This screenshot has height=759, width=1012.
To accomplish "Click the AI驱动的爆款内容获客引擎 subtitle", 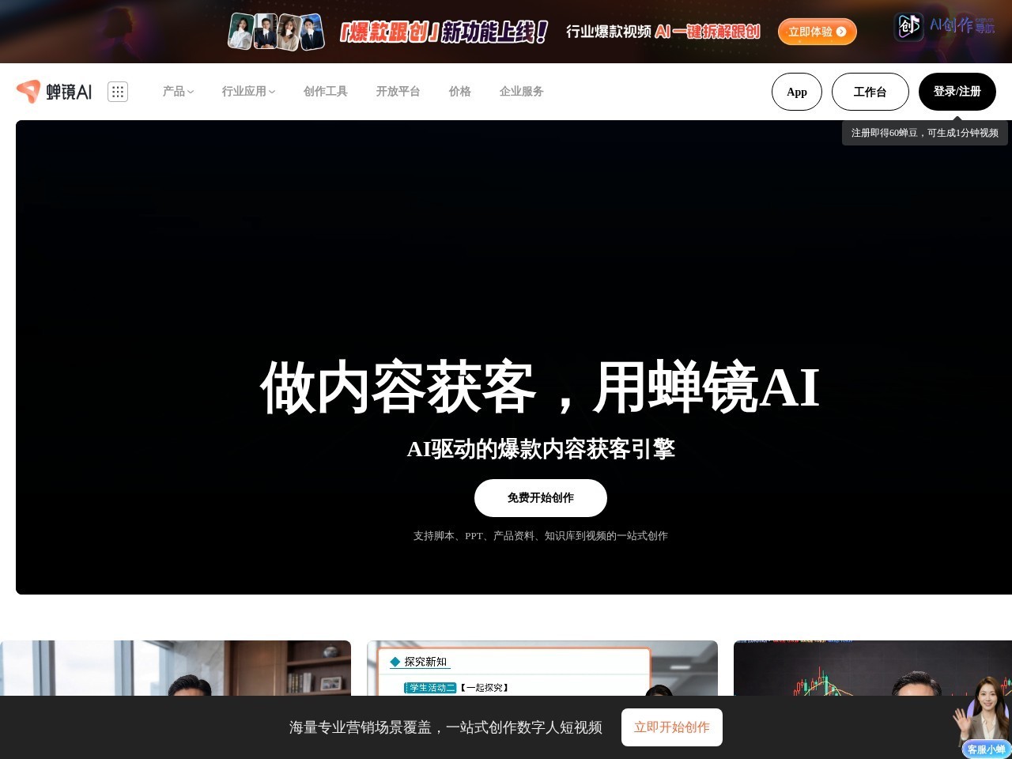I will 541,449.
